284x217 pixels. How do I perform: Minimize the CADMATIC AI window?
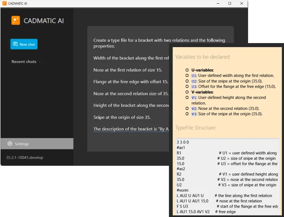(217, 3)
